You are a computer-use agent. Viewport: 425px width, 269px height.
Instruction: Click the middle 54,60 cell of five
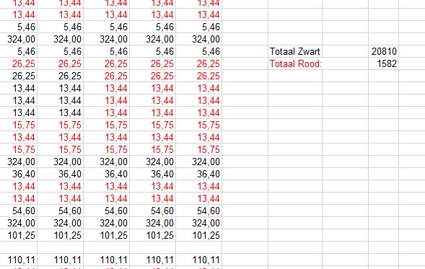(107, 211)
